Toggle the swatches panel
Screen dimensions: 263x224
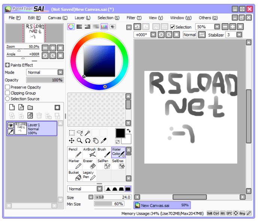[x=104, y=27]
